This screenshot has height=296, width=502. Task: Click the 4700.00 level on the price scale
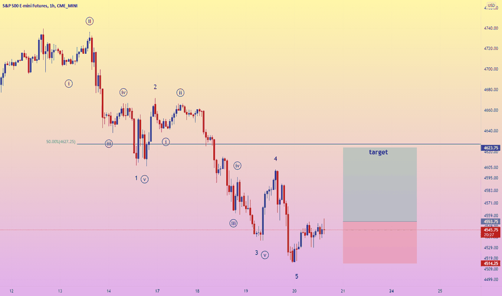click(491, 69)
